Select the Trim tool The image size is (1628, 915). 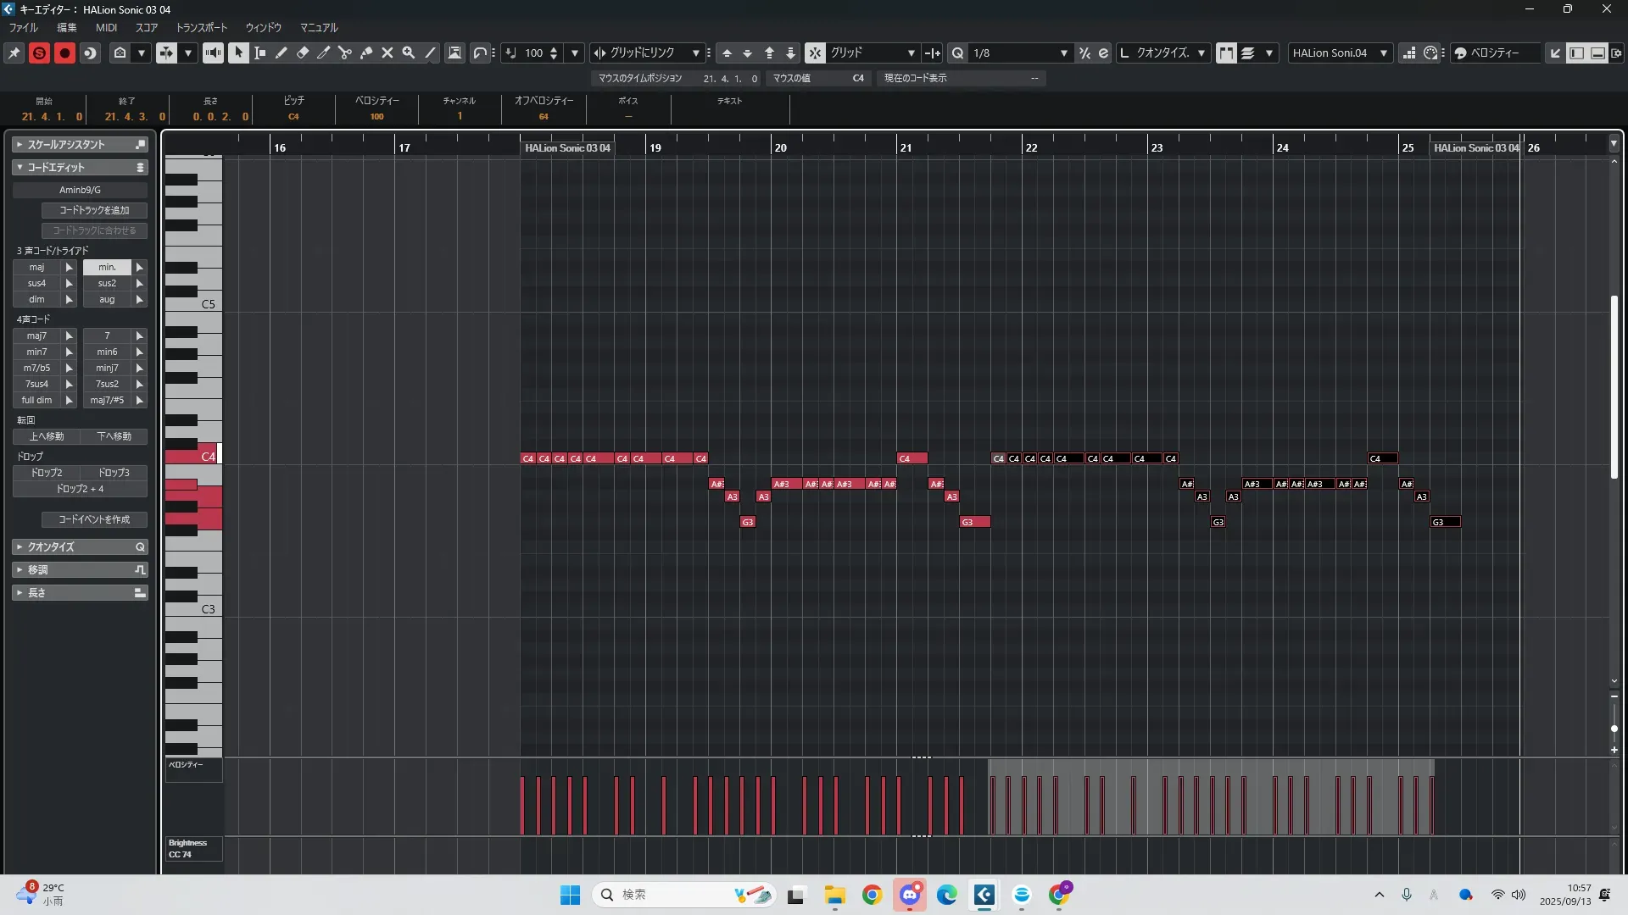click(324, 53)
